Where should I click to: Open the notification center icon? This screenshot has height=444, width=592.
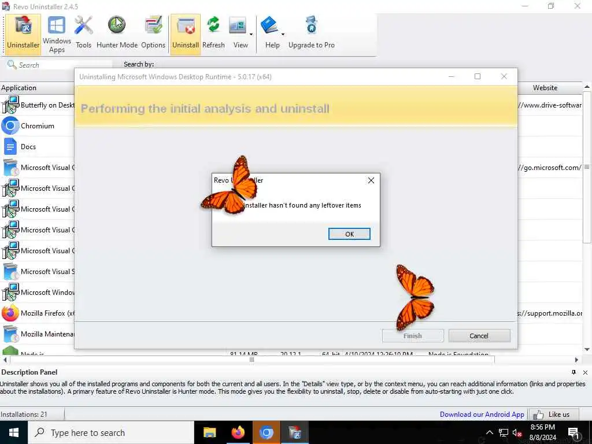pyautogui.click(x=574, y=433)
